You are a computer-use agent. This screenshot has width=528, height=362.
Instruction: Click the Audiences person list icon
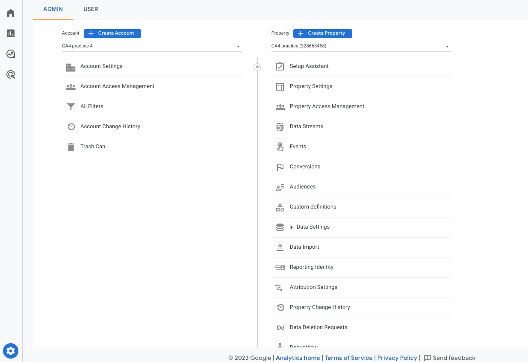pos(280,187)
